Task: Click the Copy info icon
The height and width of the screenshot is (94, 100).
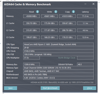Action: click(73, 12)
